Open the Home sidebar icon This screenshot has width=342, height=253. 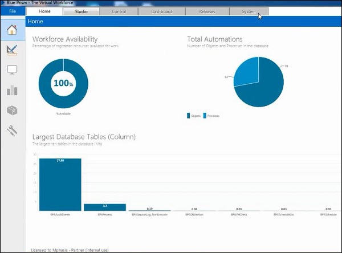click(x=12, y=30)
